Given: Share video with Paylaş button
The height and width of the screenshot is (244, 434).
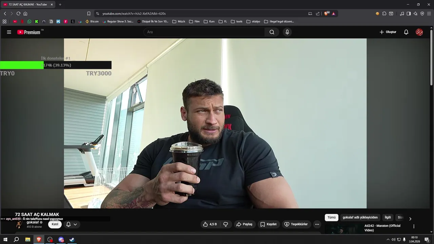Looking at the screenshot, I should point(244,224).
